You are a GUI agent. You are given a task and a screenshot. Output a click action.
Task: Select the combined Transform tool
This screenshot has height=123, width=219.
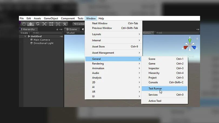pos(58,24)
